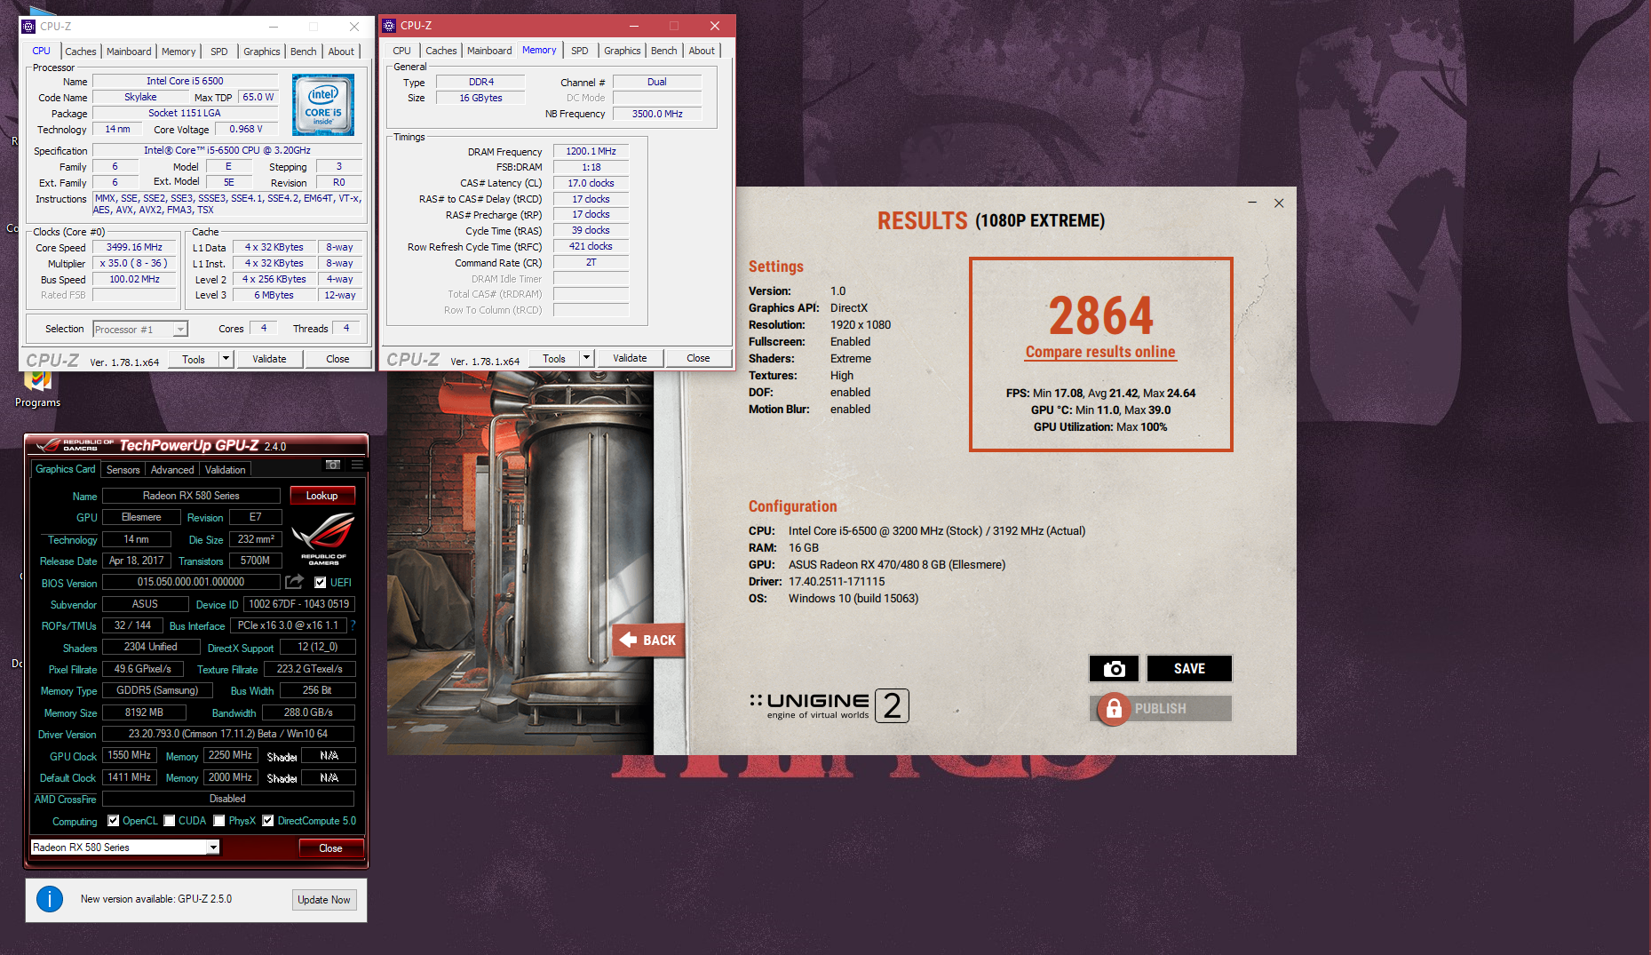Image resolution: width=1651 pixels, height=955 pixels.
Task: Switch to Caches tab in left CPU-Z
Action: (81, 52)
